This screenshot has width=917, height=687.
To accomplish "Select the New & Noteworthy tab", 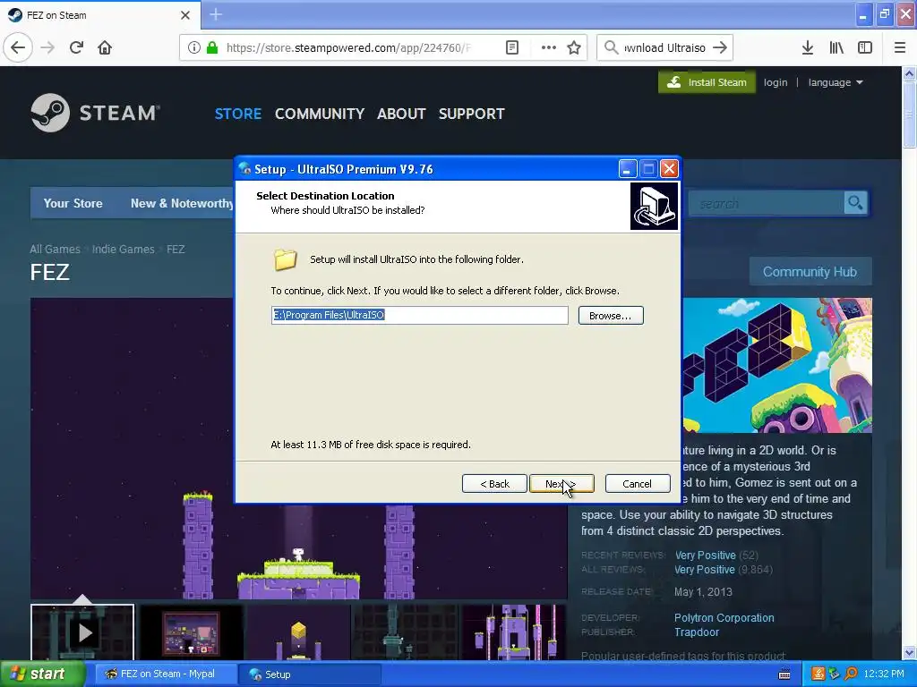I will pyautogui.click(x=182, y=203).
